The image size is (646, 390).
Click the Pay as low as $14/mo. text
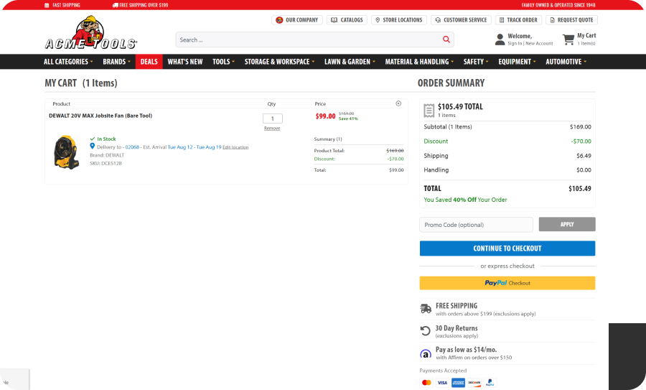(466, 350)
